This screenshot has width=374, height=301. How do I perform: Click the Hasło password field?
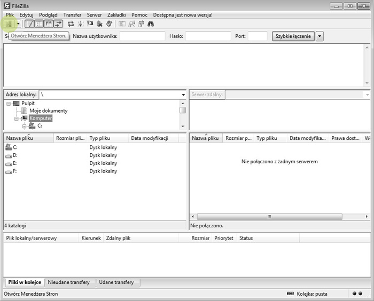pos(208,36)
